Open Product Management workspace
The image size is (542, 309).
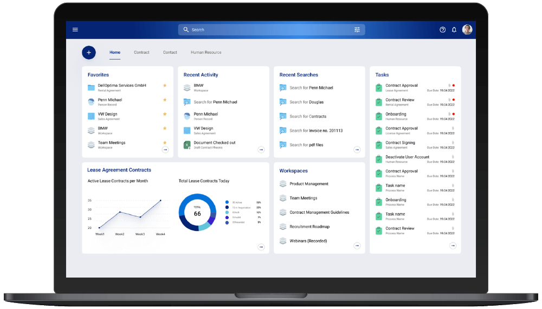[x=309, y=184]
